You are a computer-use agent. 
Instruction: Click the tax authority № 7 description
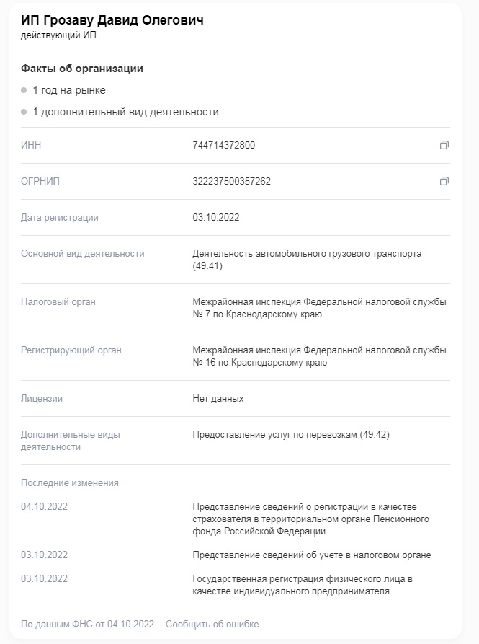click(320, 308)
